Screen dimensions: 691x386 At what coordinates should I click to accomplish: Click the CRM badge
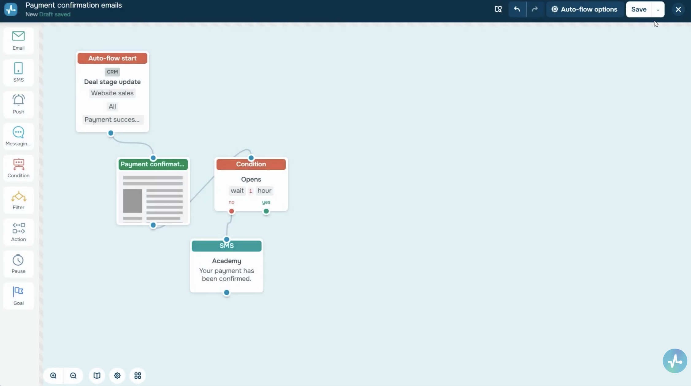pyautogui.click(x=112, y=72)
